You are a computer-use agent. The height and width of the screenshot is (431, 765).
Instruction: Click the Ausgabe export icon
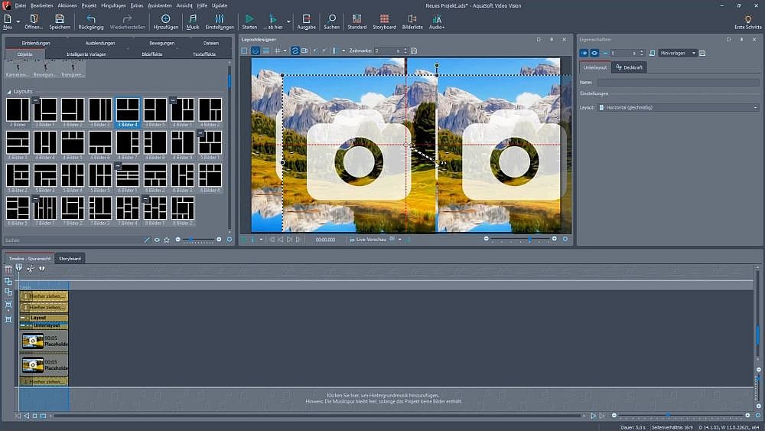[x=306, y=18]
